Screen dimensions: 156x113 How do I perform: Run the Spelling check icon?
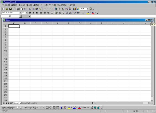tap(25, 9)
